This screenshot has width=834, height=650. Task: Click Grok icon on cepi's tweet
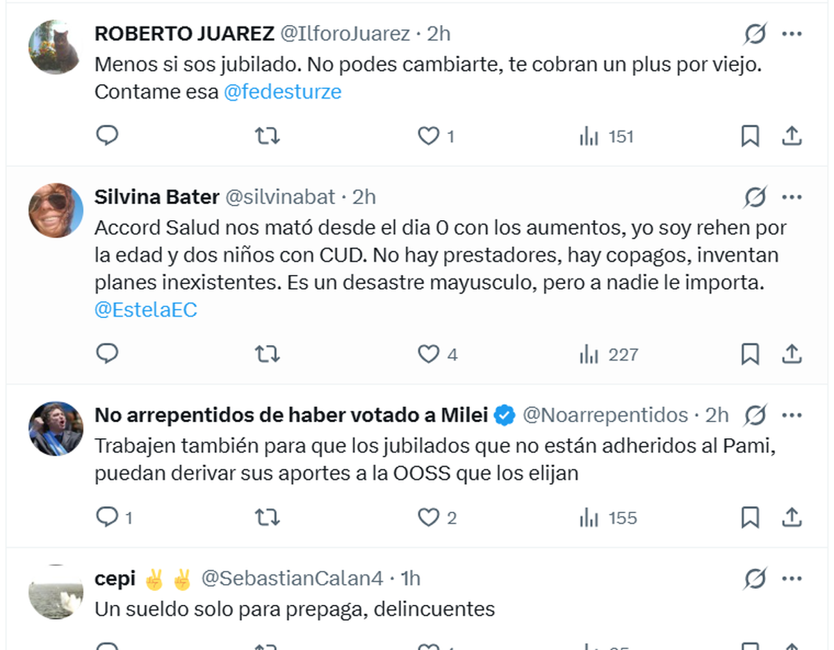coord(755,578)
